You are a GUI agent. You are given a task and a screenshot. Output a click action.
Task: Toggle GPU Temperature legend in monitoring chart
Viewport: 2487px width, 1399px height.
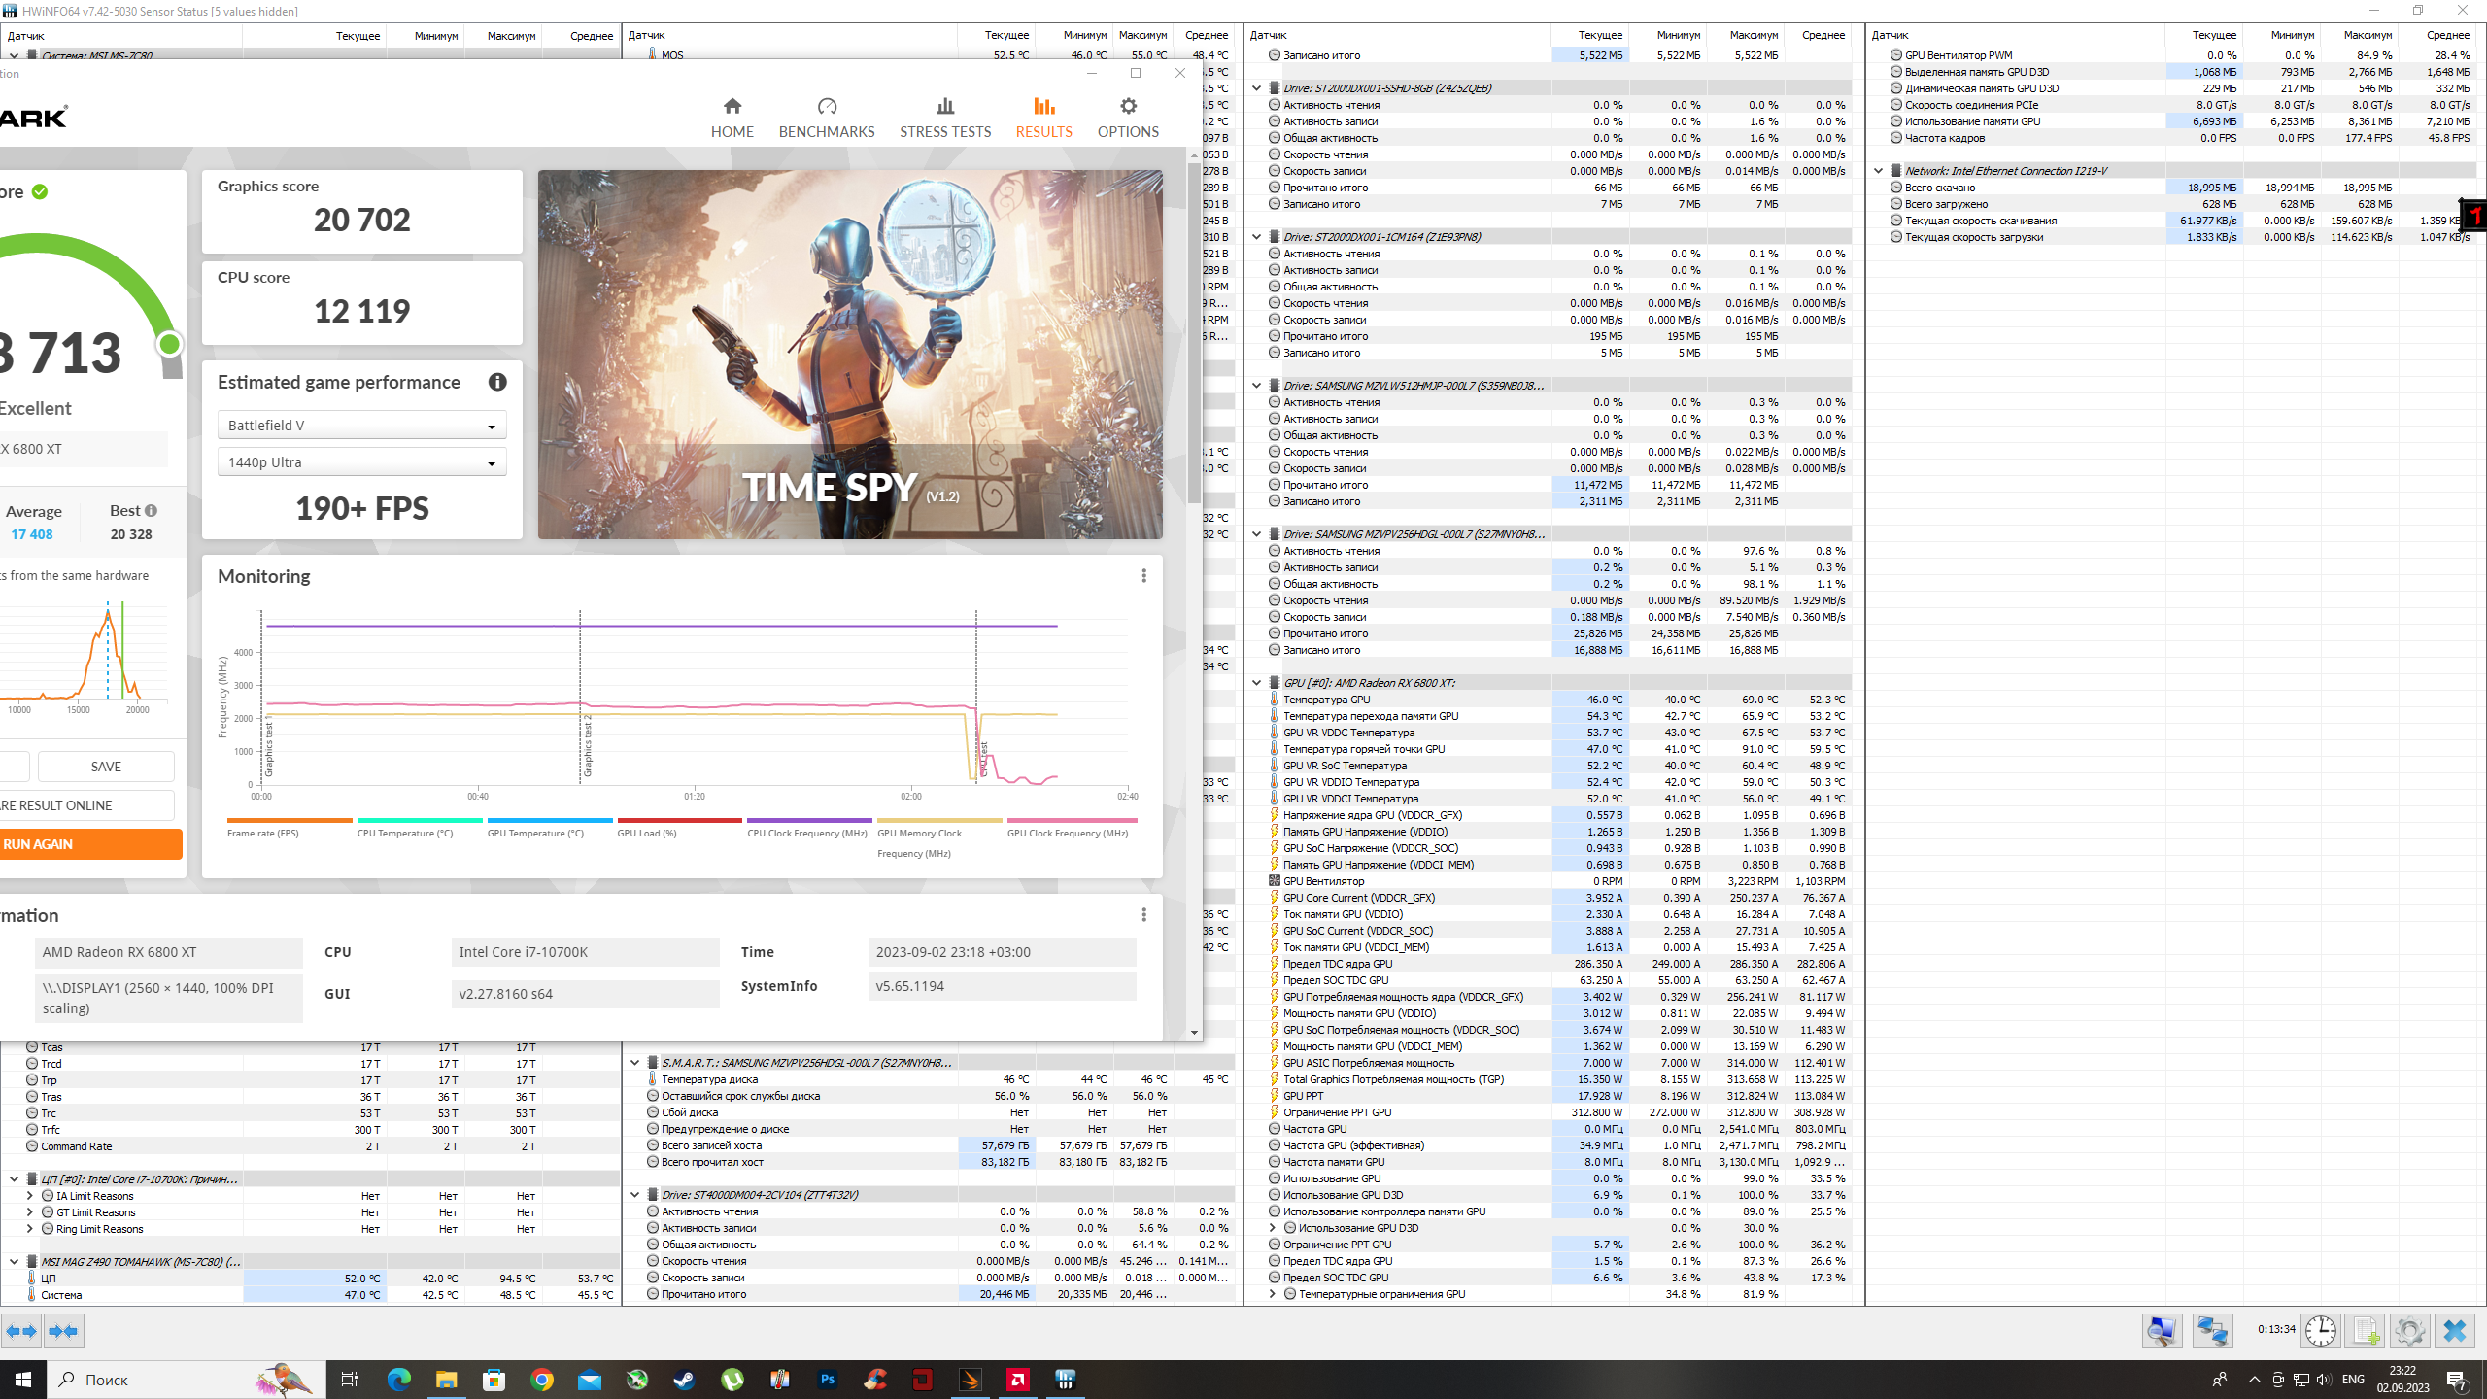point(535,834)
